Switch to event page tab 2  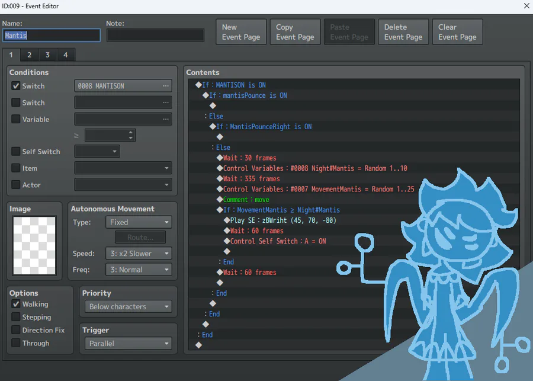coord(29,55)
